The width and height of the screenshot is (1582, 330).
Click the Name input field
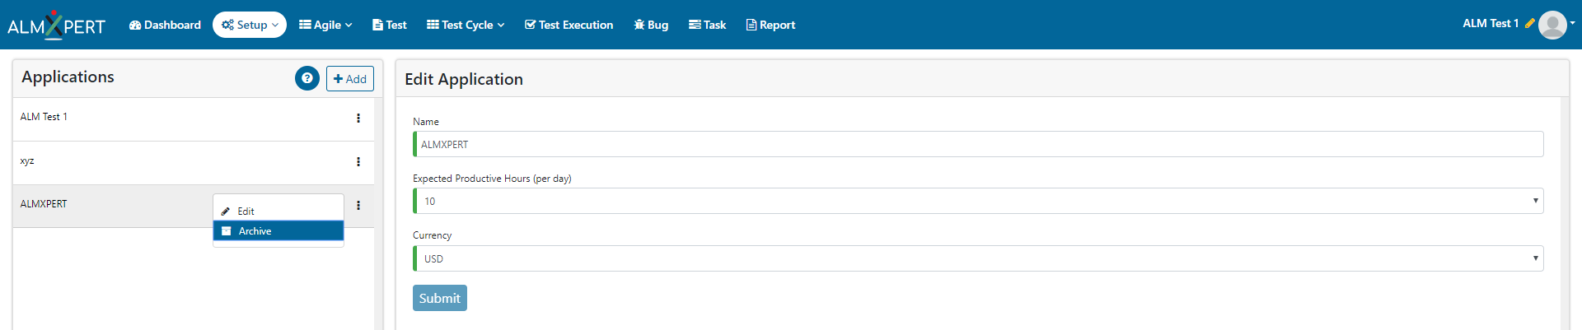pyautogui.click(x=978, y=144)
